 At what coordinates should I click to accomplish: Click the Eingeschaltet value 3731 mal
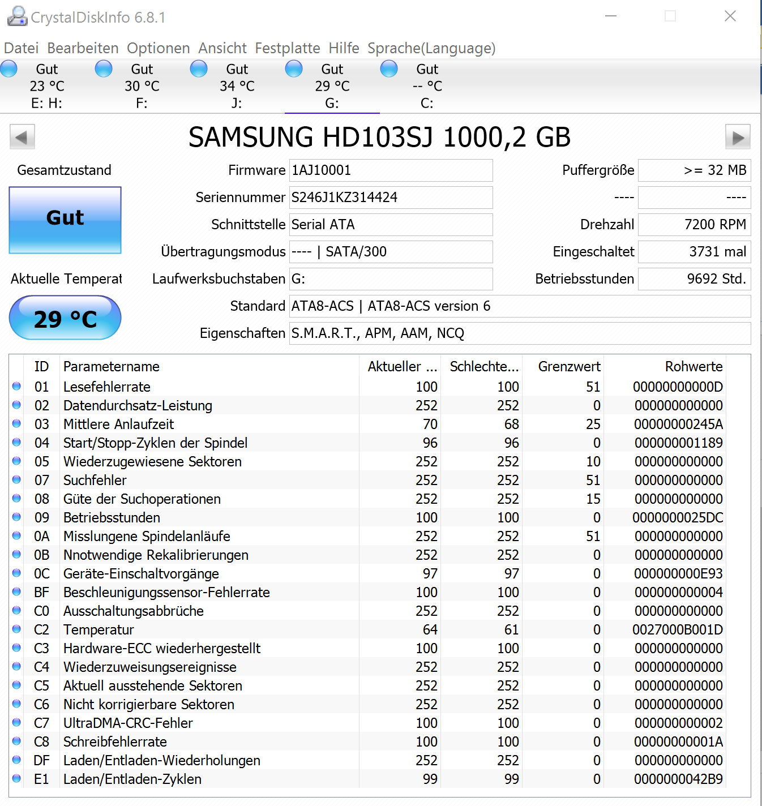pyautogui.click(x=694, y=252)
